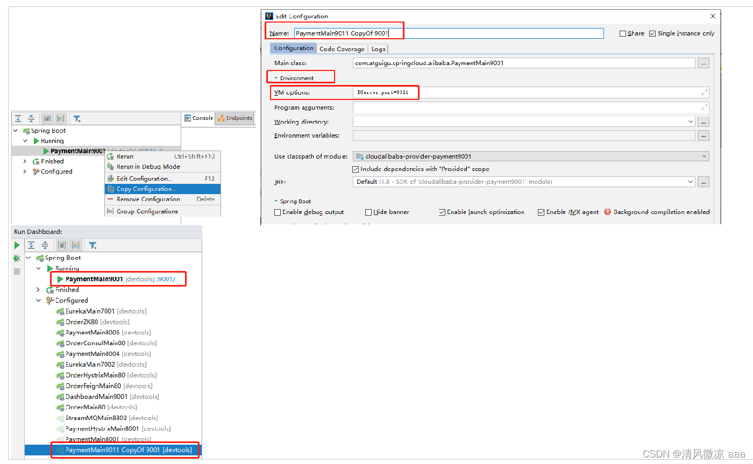Select PaymentMain9011 CopyOf 9001 row
The height and width of the screenshot is (464, 753).
tap(113, 450)
